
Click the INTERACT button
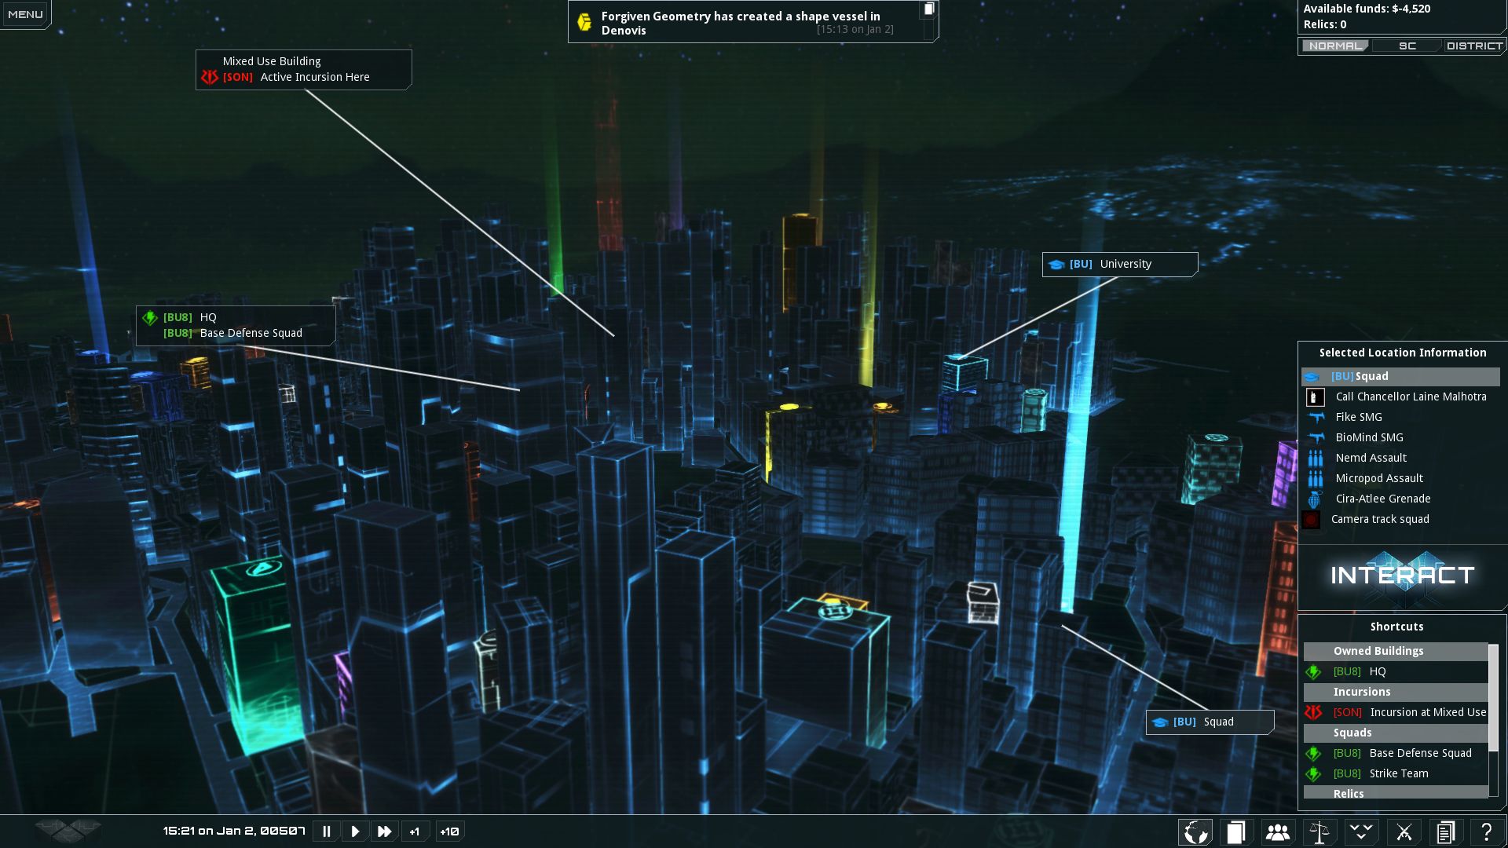coord(1402,576)
